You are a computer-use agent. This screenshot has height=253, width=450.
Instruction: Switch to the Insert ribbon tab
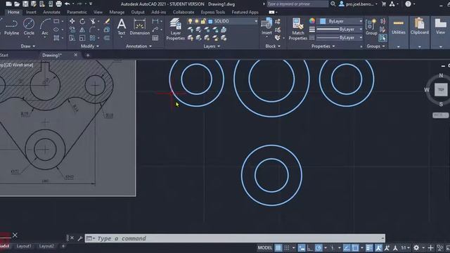coord(31,12)
